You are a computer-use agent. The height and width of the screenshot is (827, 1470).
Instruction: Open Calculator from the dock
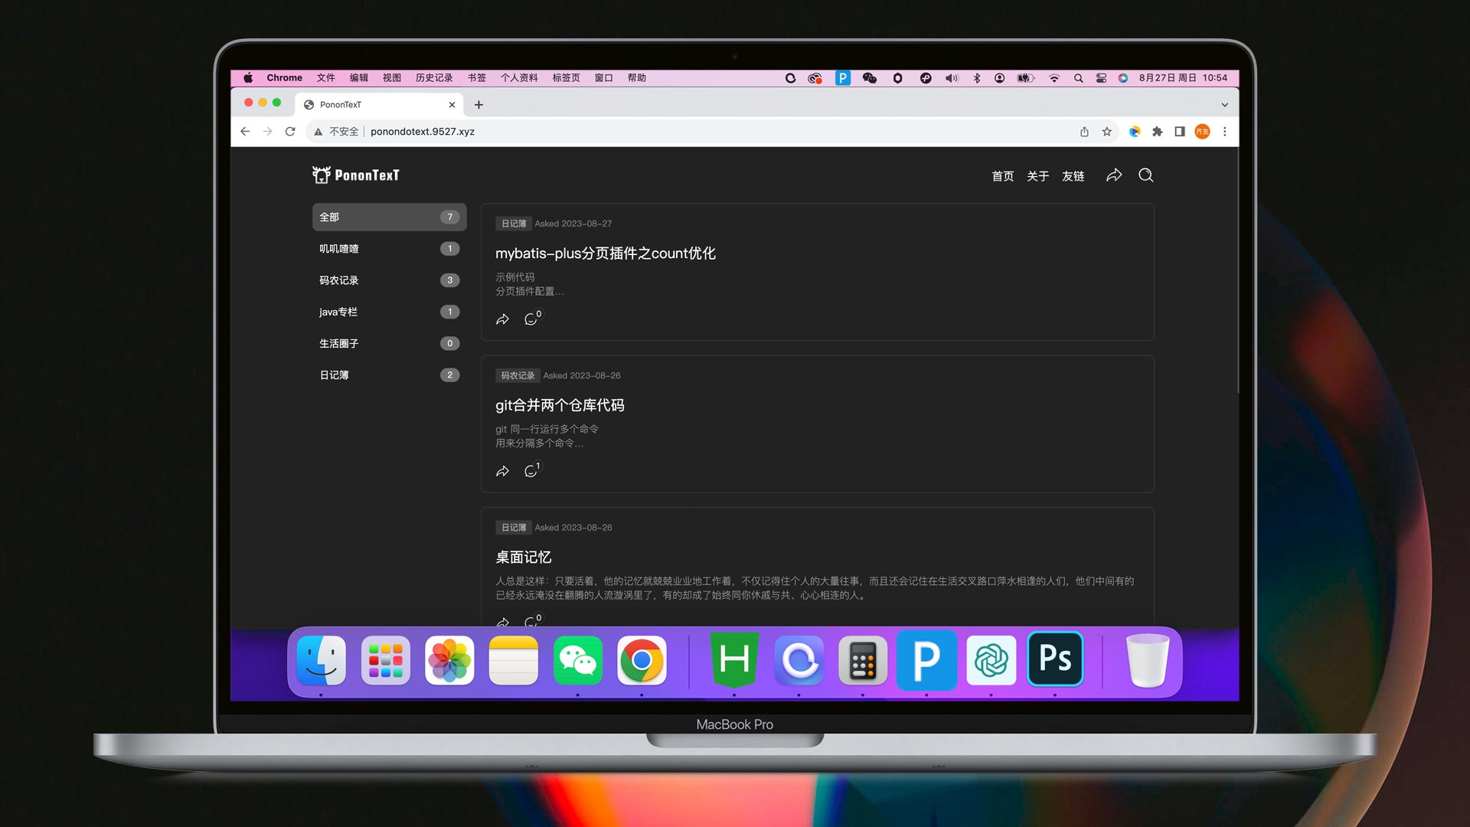[x=863, y=660]
